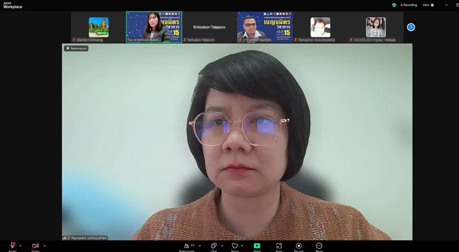Open the Apps panel
This screenshot has height=252, width=459.
[x=279, y=246]
